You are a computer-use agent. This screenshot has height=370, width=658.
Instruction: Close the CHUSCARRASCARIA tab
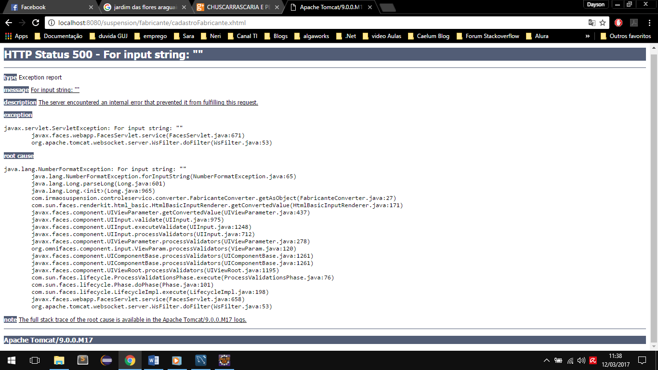click(276, 7)
